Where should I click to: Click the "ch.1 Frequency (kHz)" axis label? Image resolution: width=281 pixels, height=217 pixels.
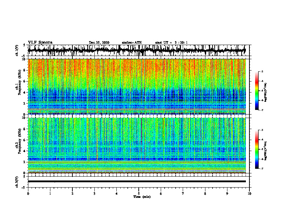click(18, 82)
